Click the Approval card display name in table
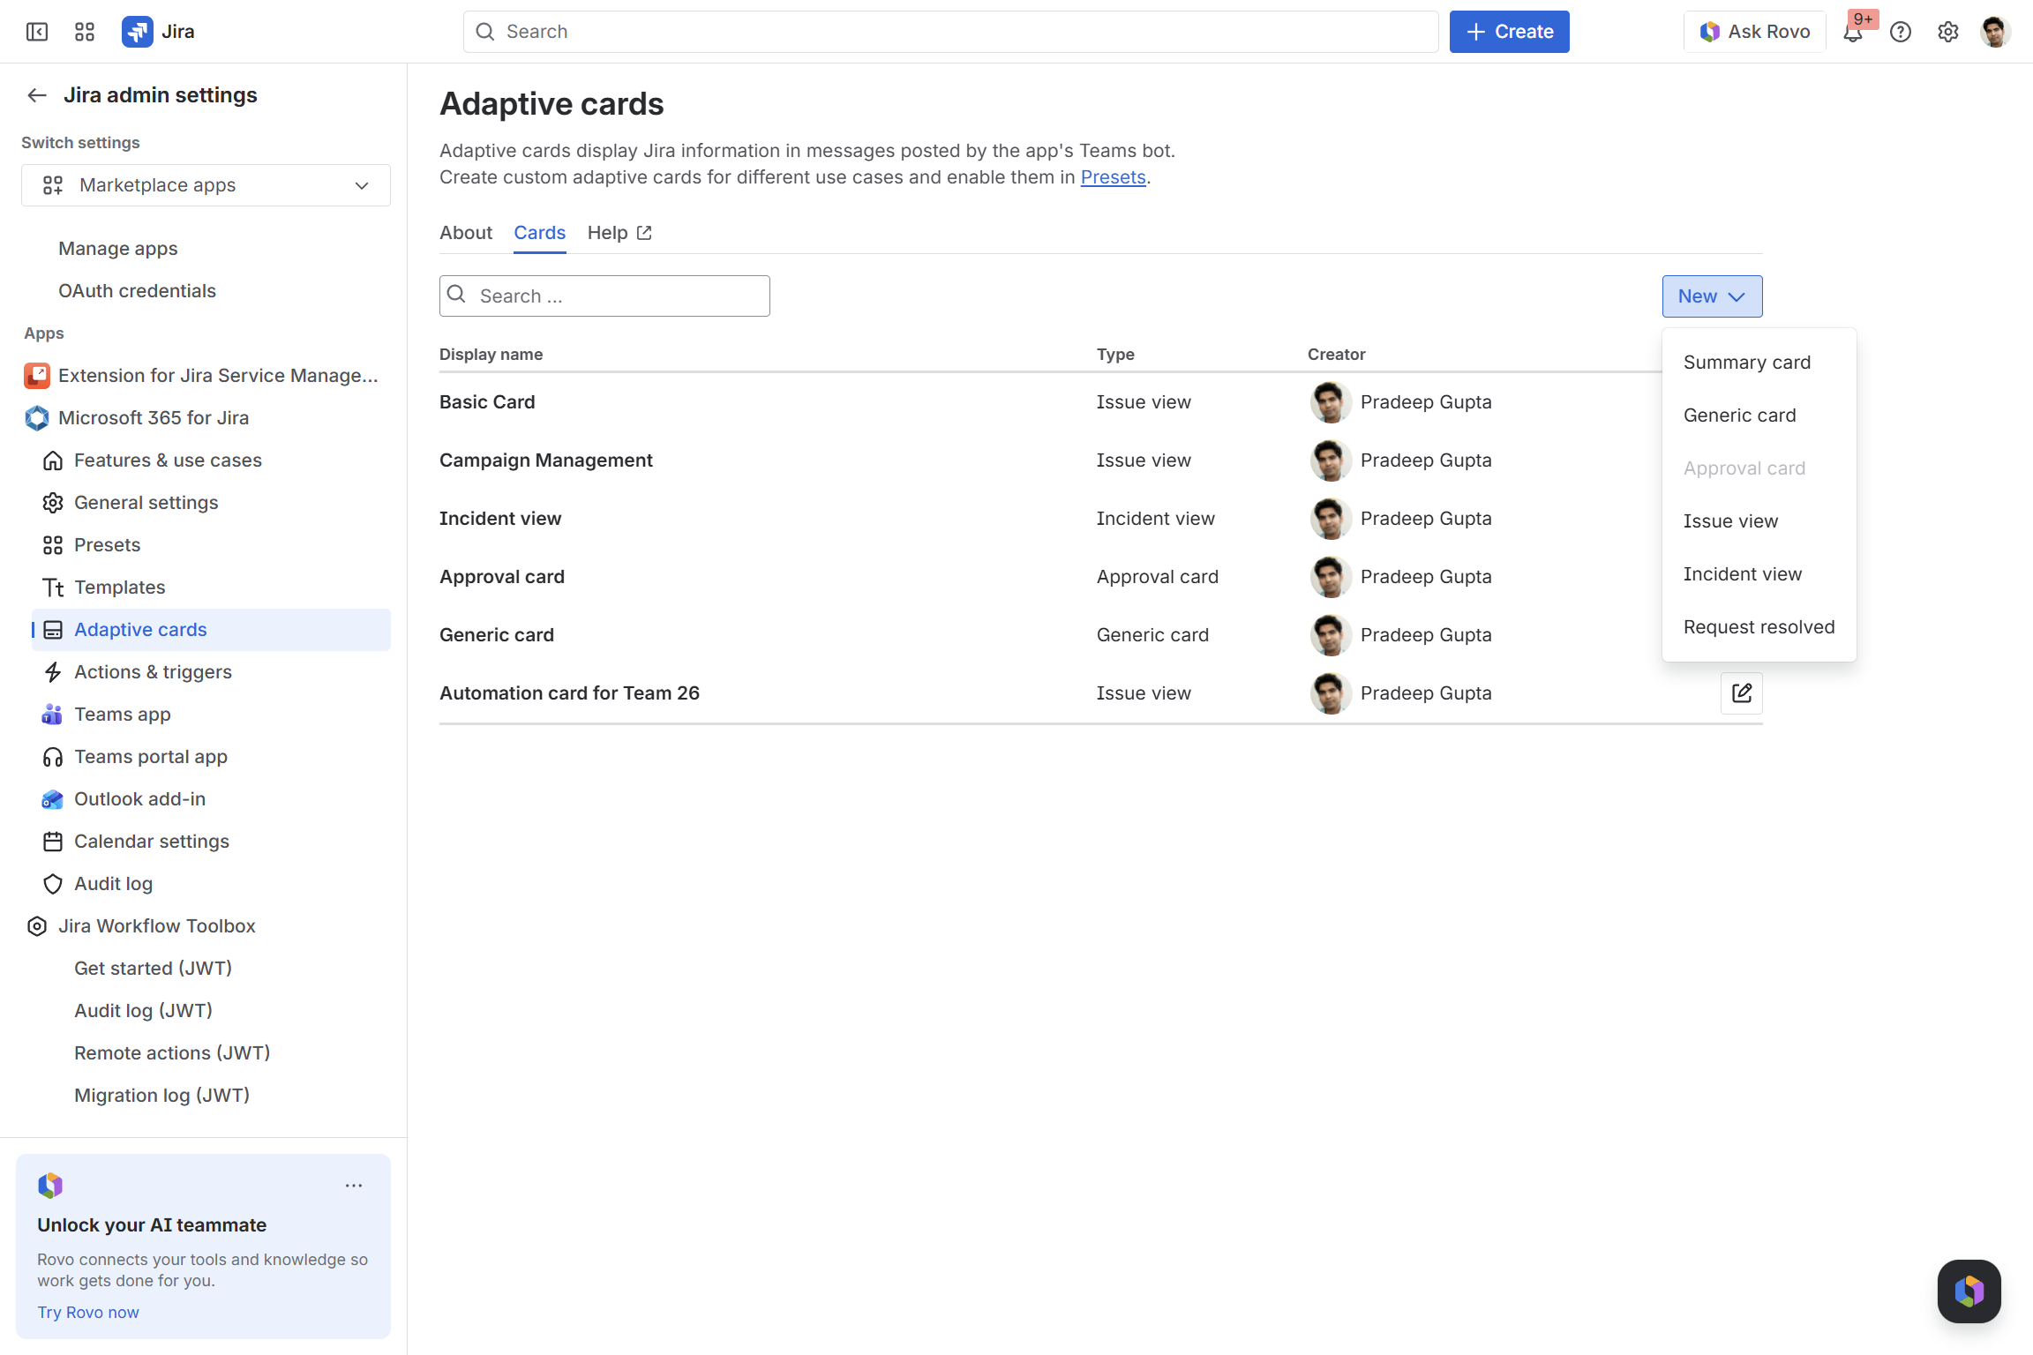This screenshot has width=2033, height=1355. pyautogui.click(x=502, y=577)
